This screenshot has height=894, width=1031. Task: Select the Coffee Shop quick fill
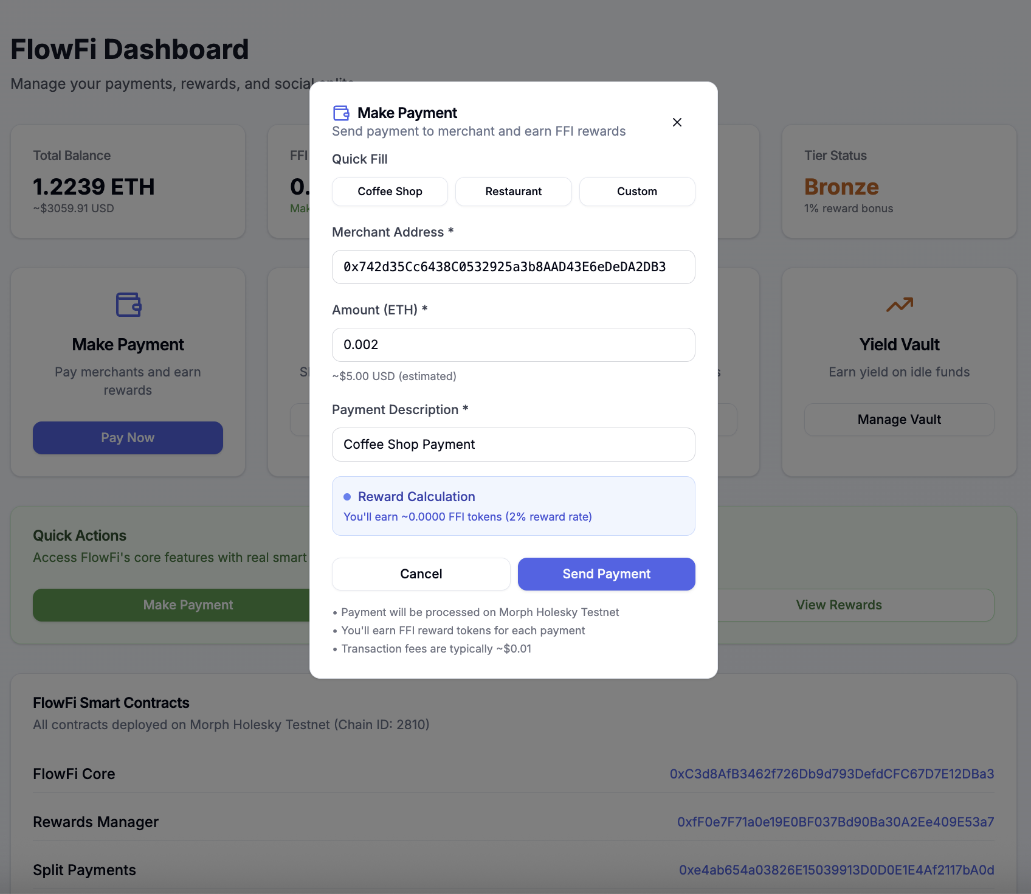390,192
